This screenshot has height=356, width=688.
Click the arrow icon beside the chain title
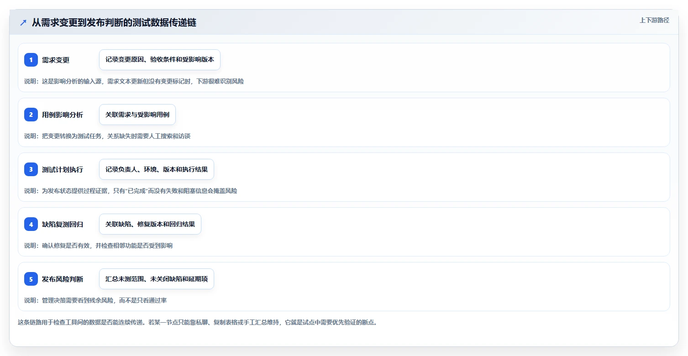click(x=23, y=22)
